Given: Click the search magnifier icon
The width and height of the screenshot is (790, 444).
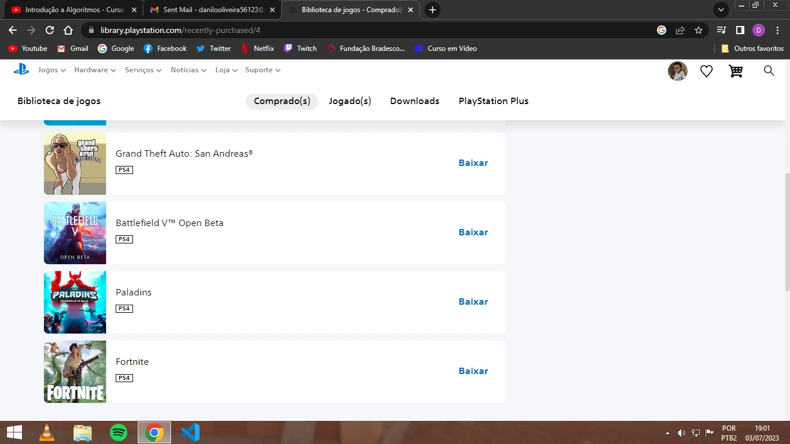Looking at the screenshot, I should point(769,71).
